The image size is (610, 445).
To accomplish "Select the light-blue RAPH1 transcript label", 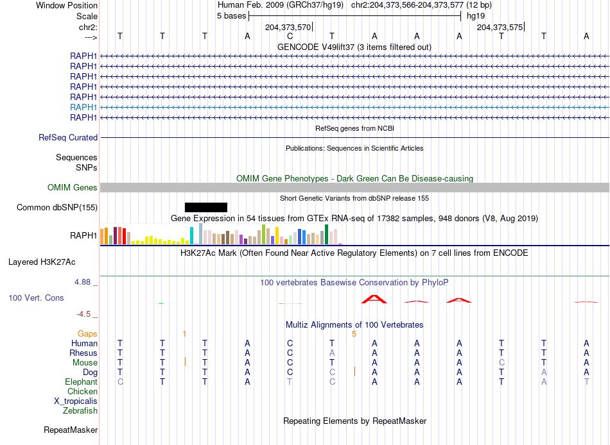I will tap(83, 107).
